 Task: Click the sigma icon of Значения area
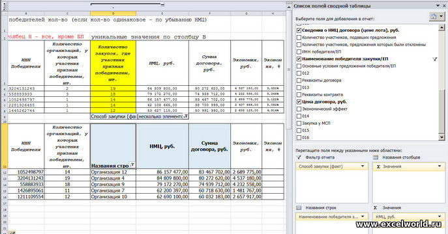tap(376, 208)
